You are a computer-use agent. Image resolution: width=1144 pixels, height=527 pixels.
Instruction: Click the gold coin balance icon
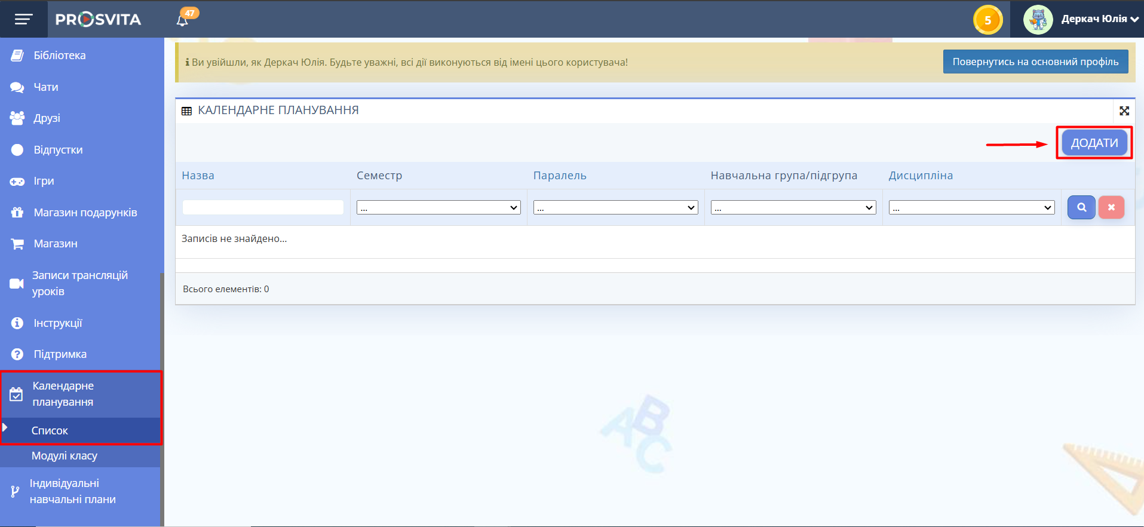tap(987, 20)
